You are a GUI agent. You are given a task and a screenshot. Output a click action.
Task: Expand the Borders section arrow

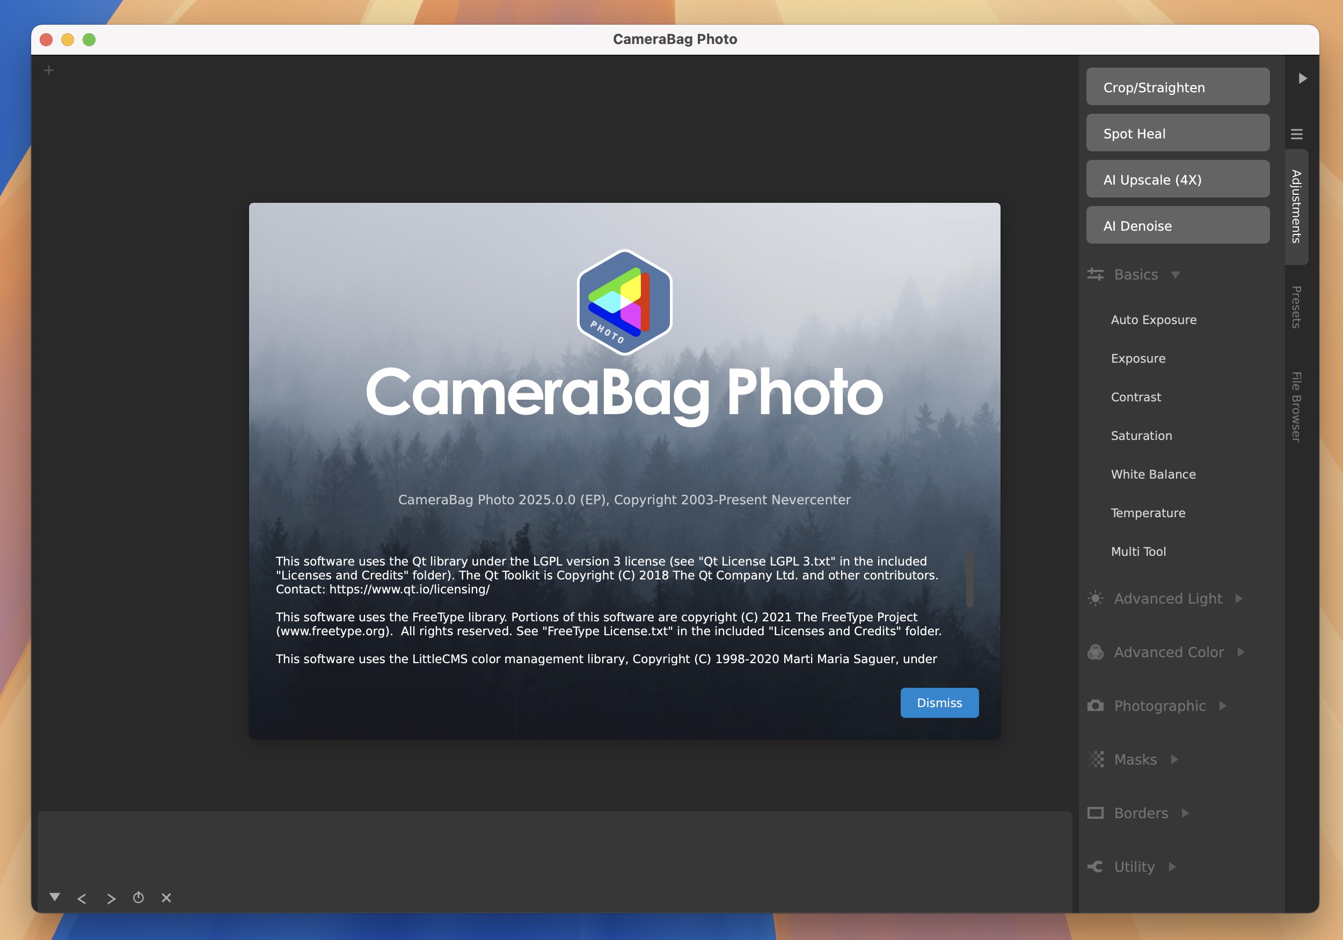1186,813
